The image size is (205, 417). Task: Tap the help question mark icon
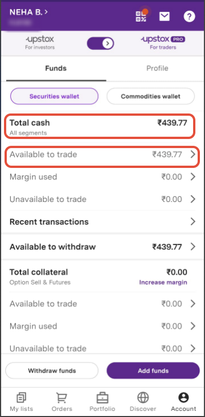coord(189,17)
